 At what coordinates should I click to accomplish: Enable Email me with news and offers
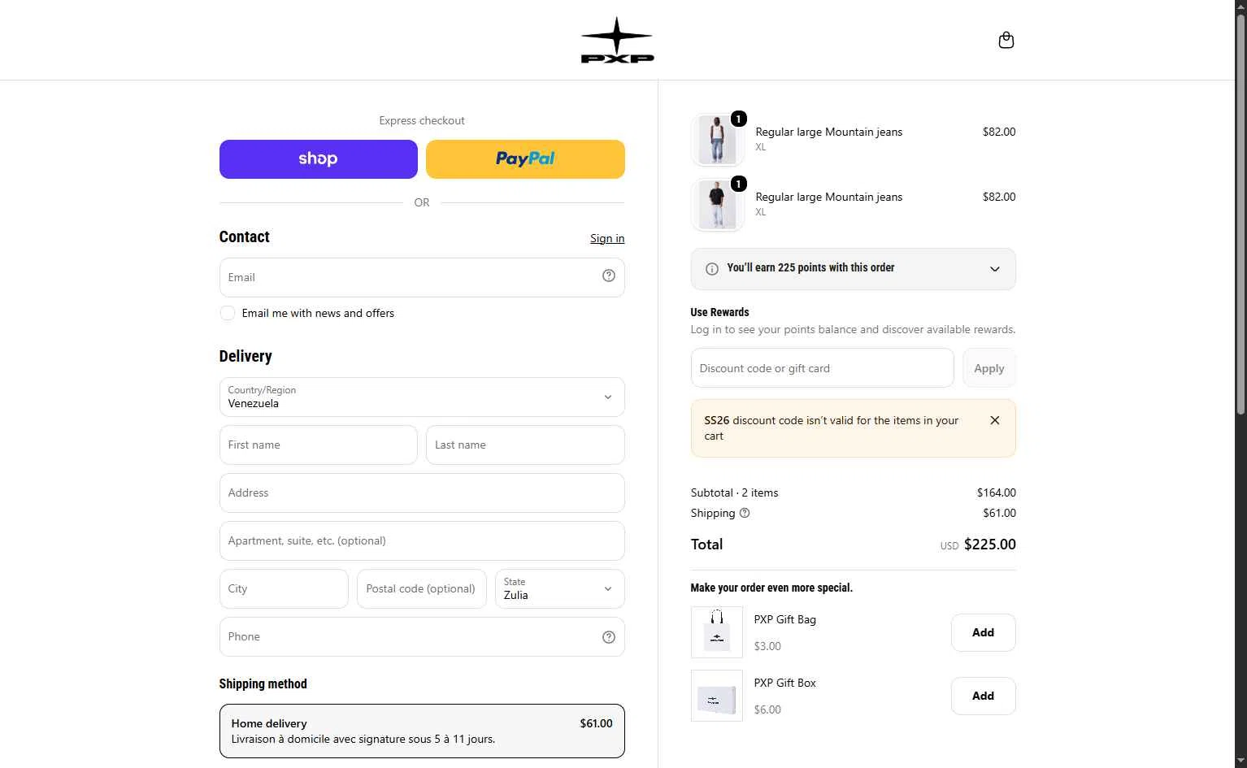point(228,313)
